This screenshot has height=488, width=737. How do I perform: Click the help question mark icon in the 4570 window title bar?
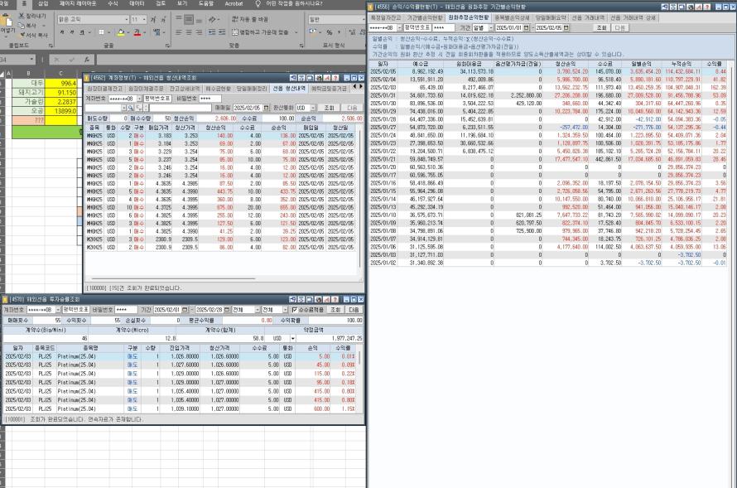pyautogui.click(x=335, y=299)
